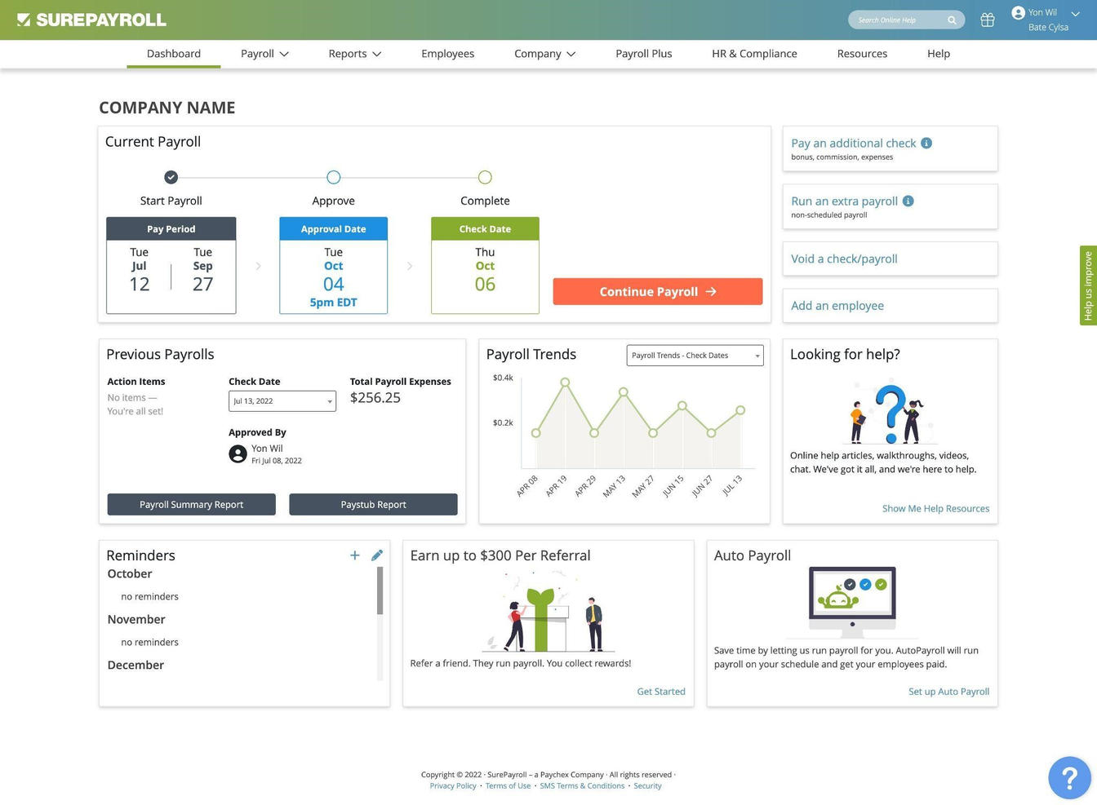The height and width of the screenshot is (805, 1097).
Task: Click the SurePayroll logo
Action: pyautogui.click(x=91, y=20)
